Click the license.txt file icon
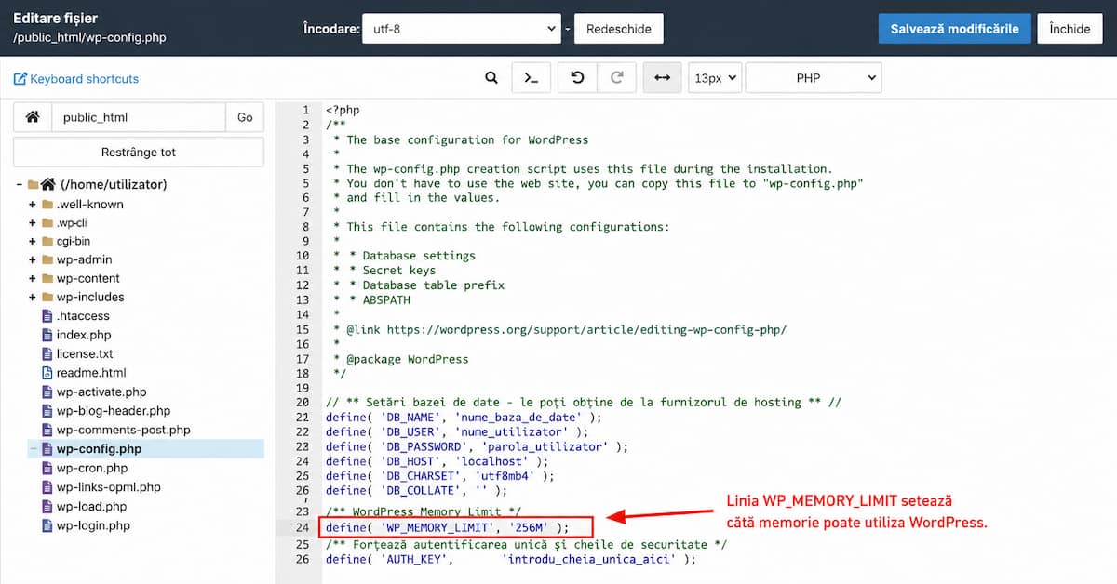Viewport: 1117px width, 584px height. coord(47,354)
